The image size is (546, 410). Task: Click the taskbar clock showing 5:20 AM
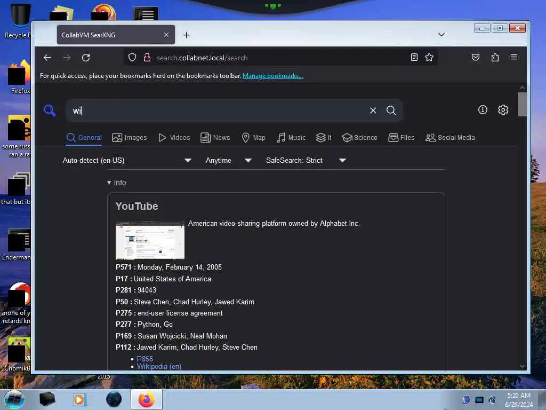pos(518,400)
